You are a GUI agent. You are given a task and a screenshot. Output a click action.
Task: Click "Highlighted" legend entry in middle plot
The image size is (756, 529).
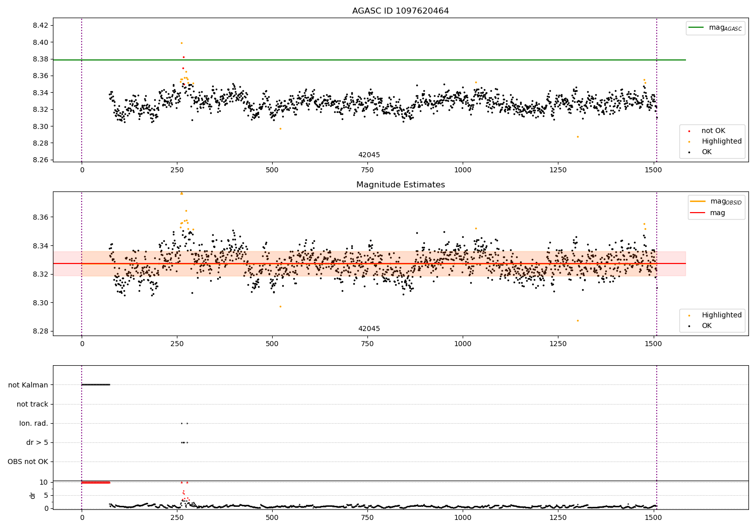722,315
